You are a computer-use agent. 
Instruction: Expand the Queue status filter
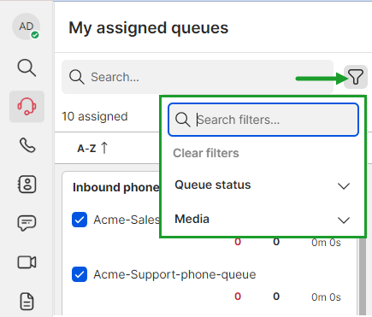(263, 185)
